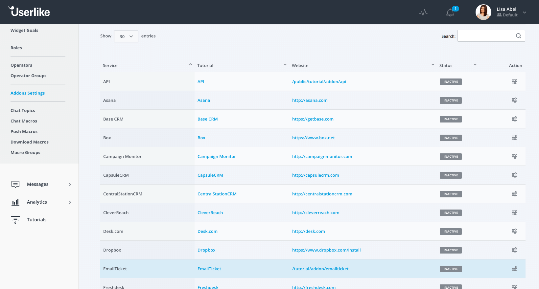The image size is (539, 289).
Task: Open Chat Topics in sidebar
Action: pos(23,110)
